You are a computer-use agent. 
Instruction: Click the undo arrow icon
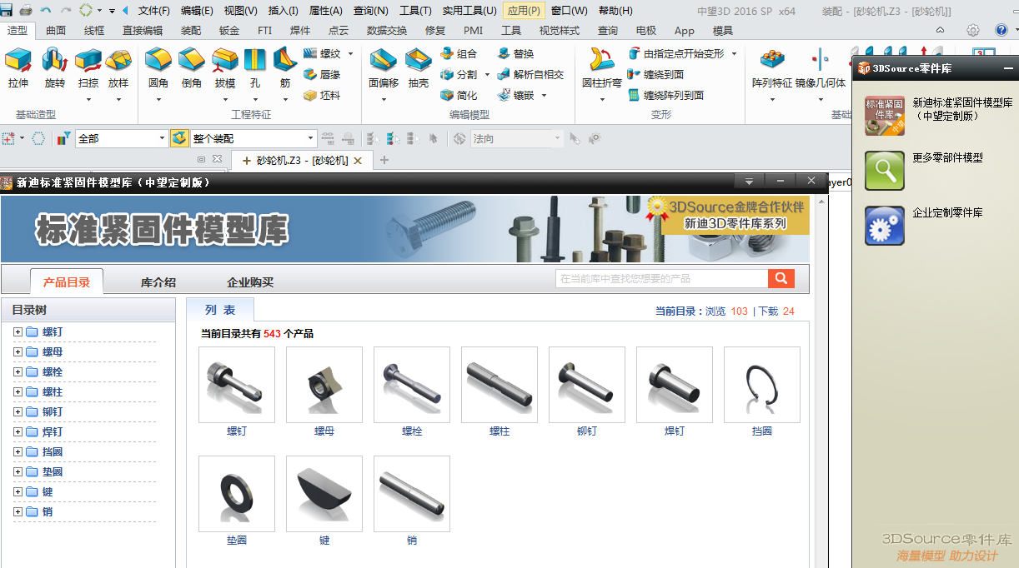pos(46,10)
